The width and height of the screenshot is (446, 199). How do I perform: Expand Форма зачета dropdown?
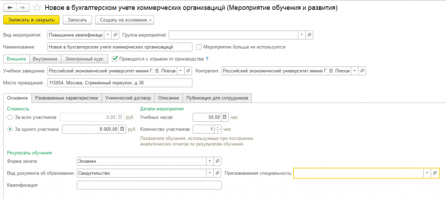pyautogui.click(x=210, y=161)
